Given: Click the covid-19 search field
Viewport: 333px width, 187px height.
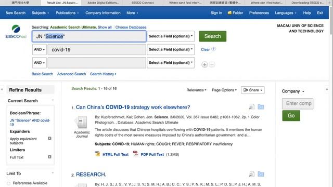Looking at the screenshot, I should 97,50.
